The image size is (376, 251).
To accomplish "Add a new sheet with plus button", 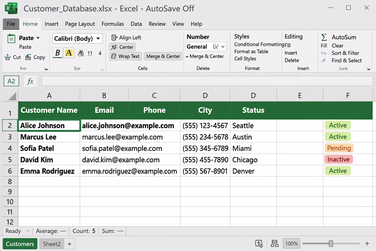I will (x=69, y=244).
